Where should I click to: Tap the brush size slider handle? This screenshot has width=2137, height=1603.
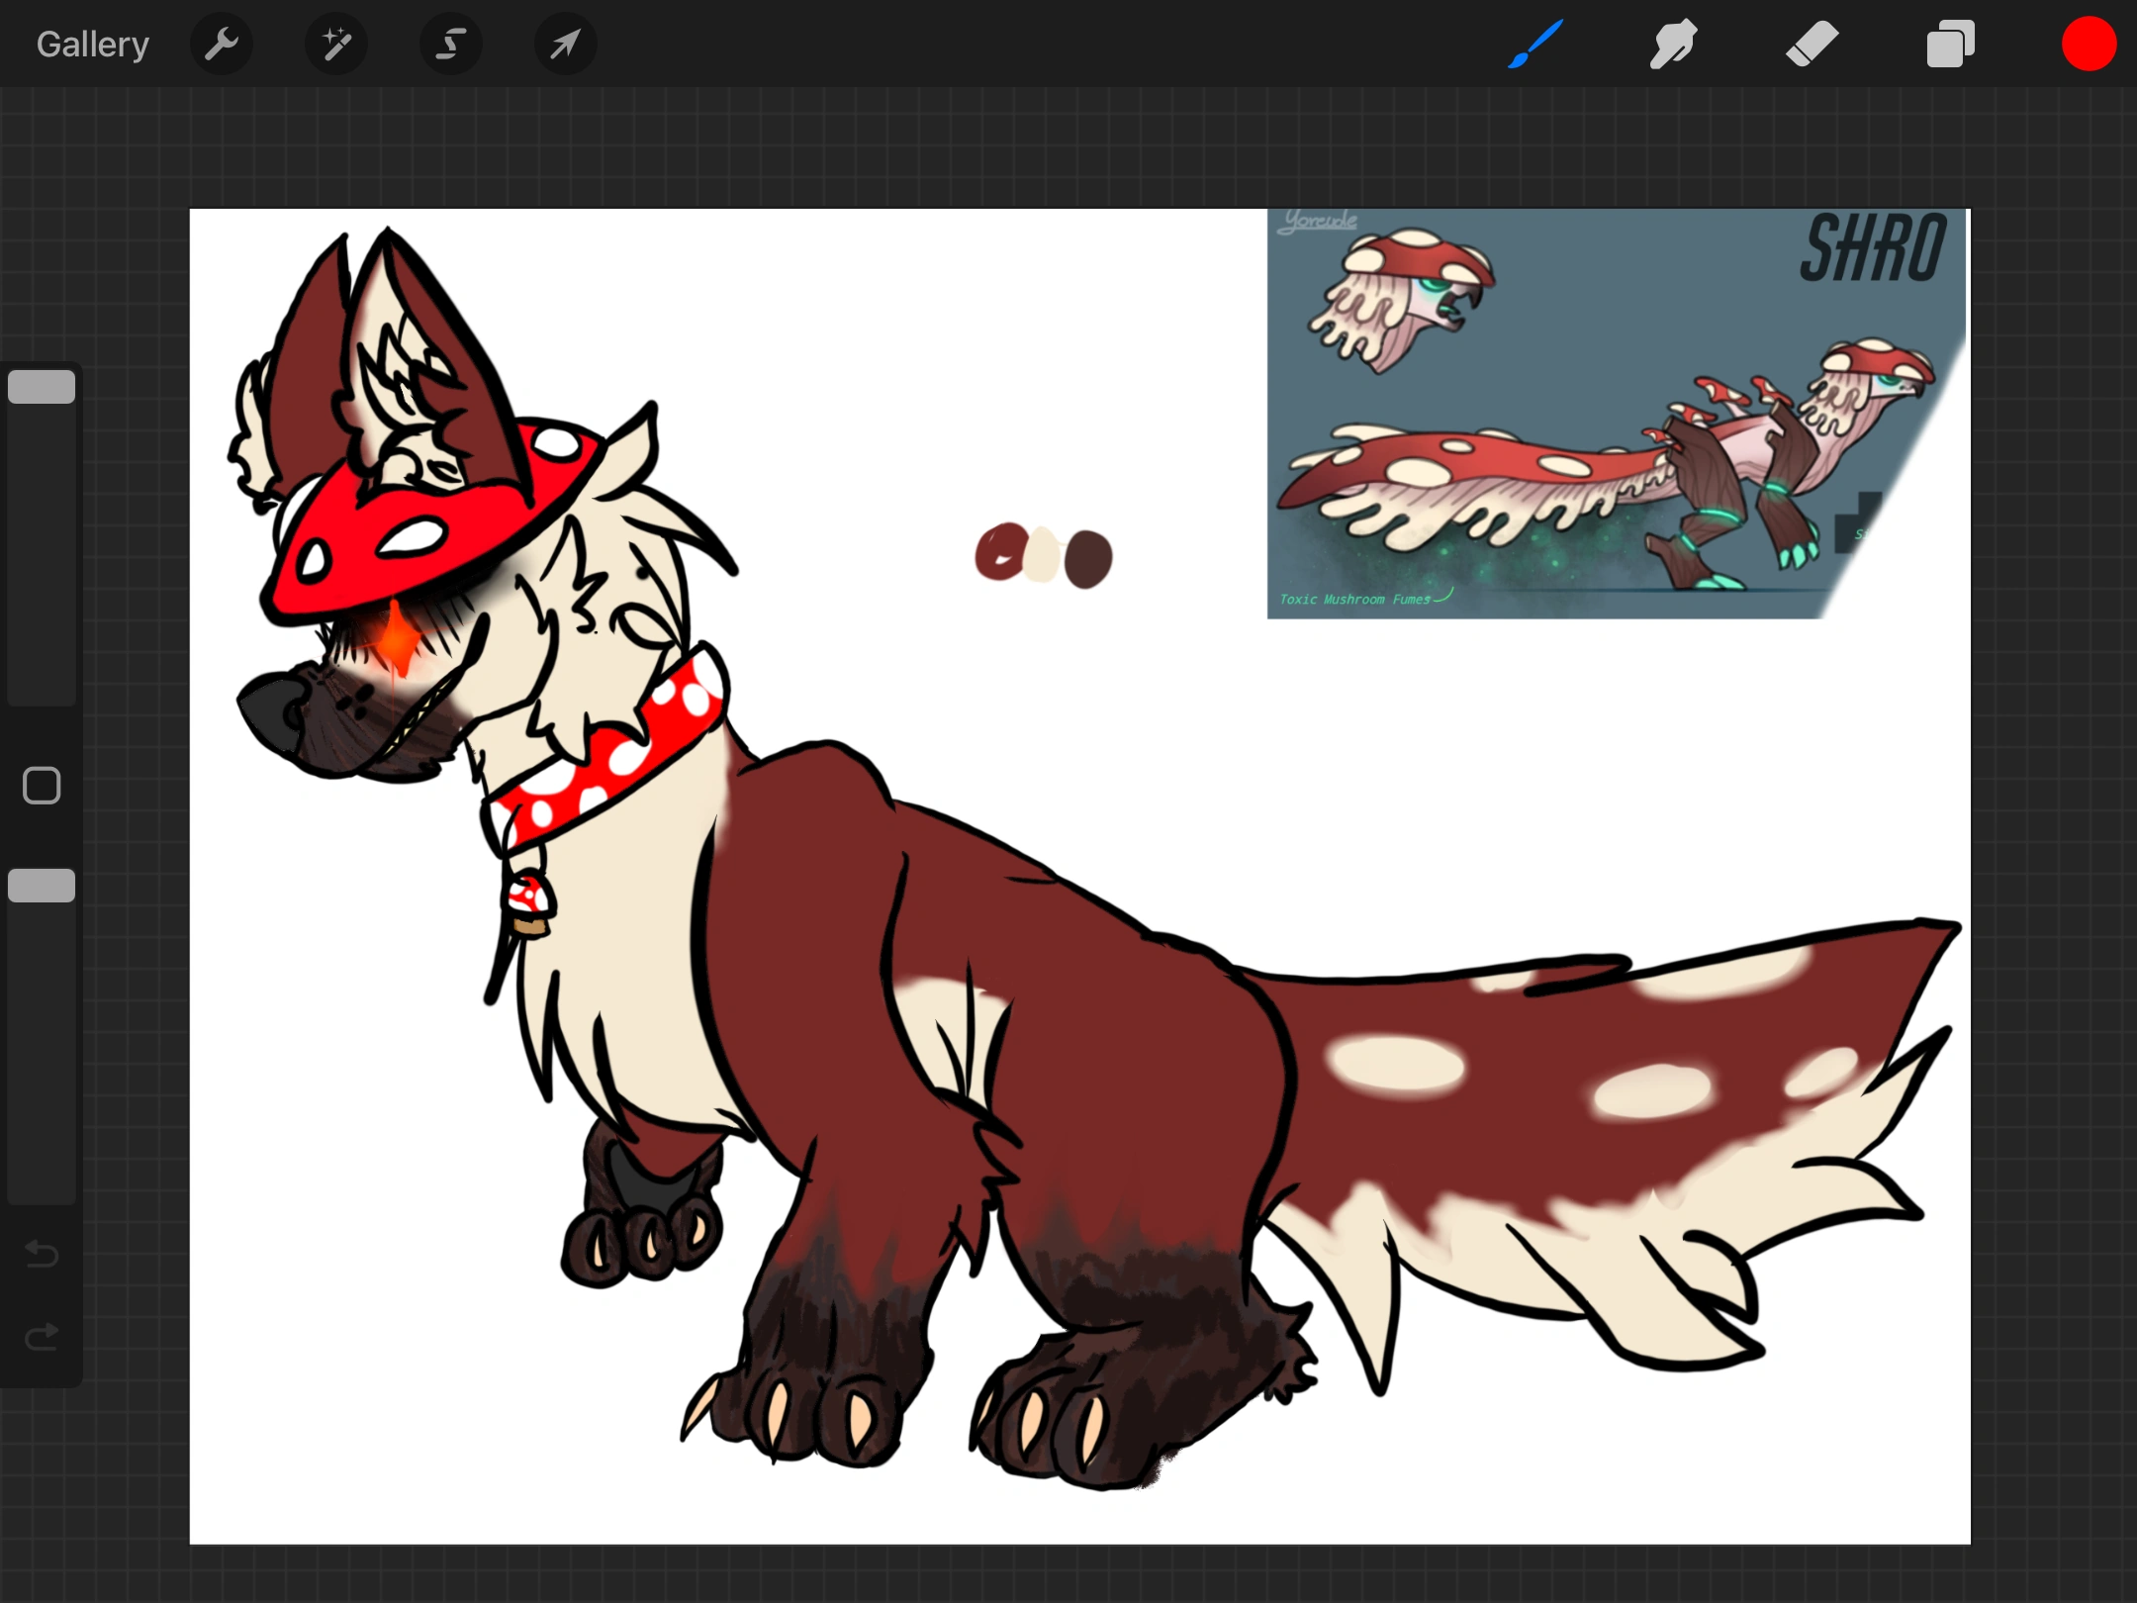42,386
